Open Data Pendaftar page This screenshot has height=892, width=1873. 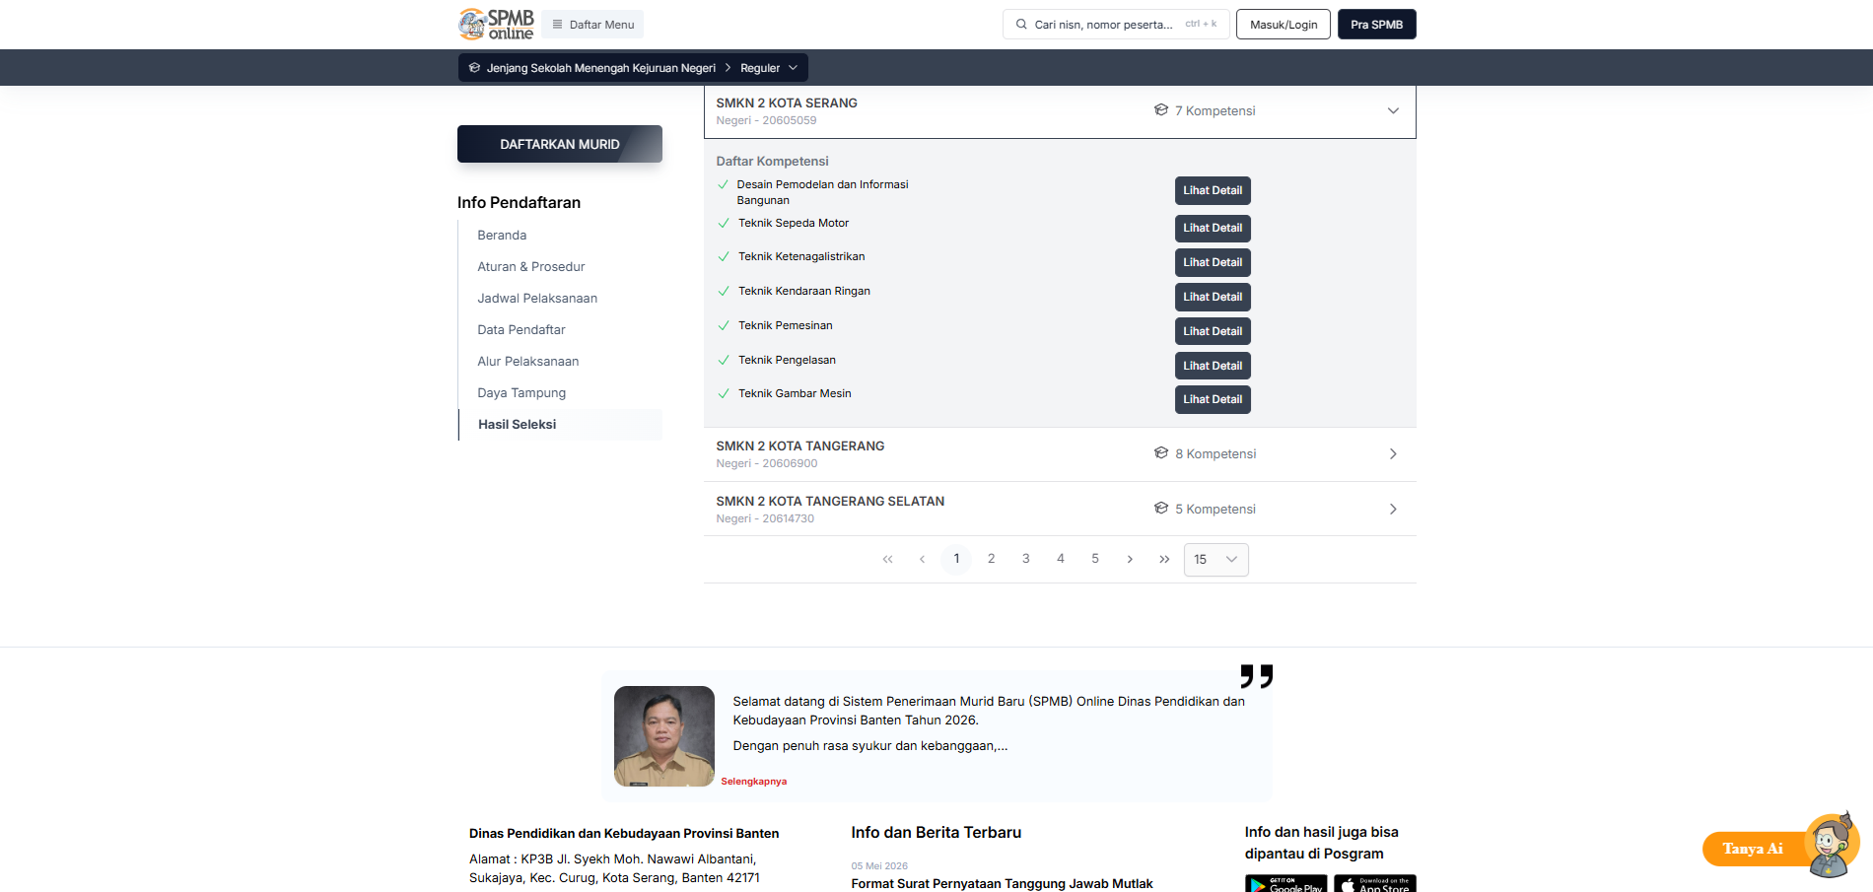click(521, 330)
